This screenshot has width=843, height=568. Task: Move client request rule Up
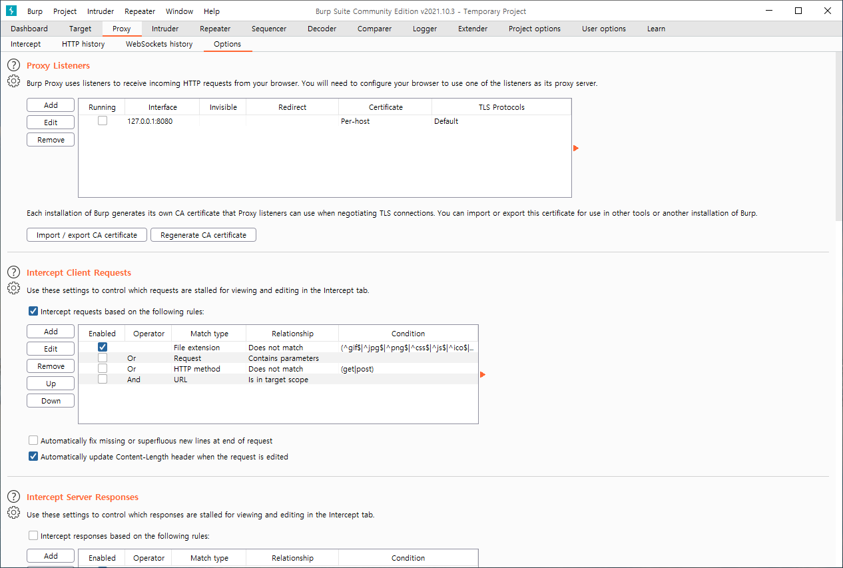coord(51,384)
